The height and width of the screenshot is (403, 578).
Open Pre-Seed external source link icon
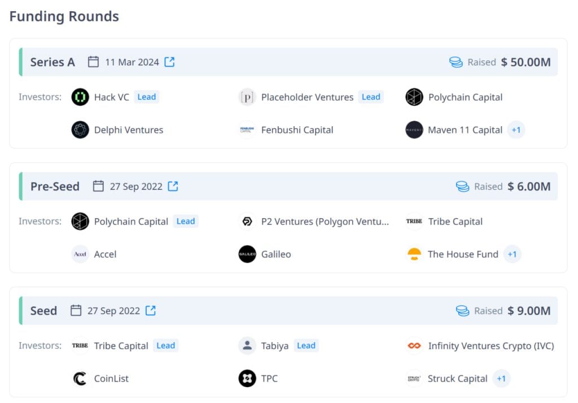pos(173,186)
